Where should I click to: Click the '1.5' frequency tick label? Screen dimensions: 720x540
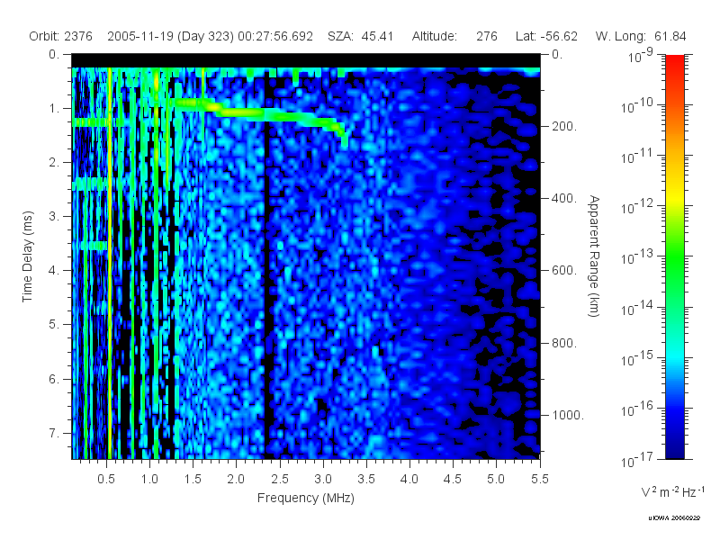[x=193, y=479]
